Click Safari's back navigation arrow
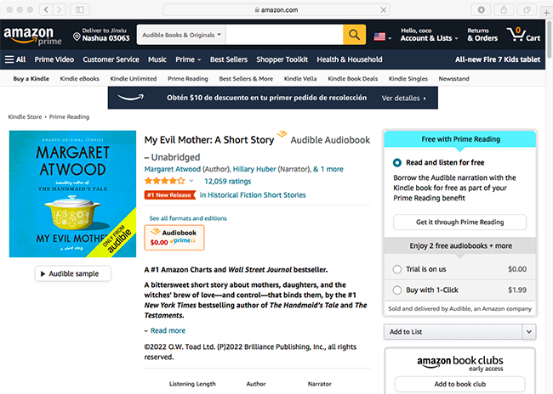This screenshot has height=394, width=553. (45, 9)
